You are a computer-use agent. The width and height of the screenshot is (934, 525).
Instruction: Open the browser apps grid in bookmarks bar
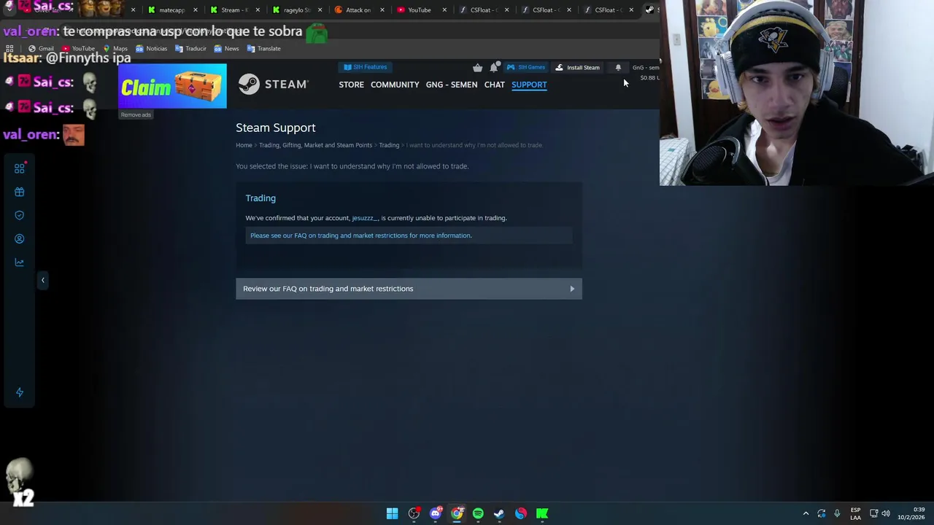pos(9,48)
